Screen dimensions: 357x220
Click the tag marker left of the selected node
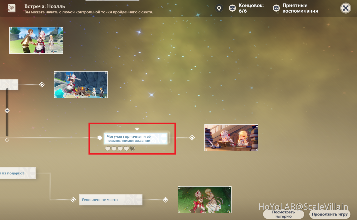[100, 137]
